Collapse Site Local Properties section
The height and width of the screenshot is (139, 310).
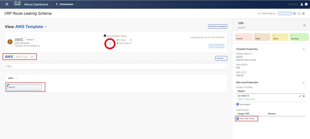[x=304, y=82]
